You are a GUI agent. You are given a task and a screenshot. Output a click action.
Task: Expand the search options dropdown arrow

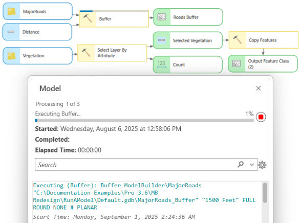pyautogui.click(x=252, y=165)
